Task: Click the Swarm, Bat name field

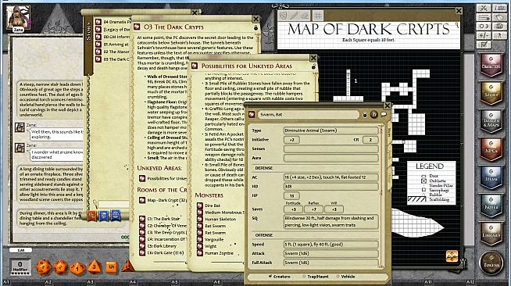Action: point(309,114)
